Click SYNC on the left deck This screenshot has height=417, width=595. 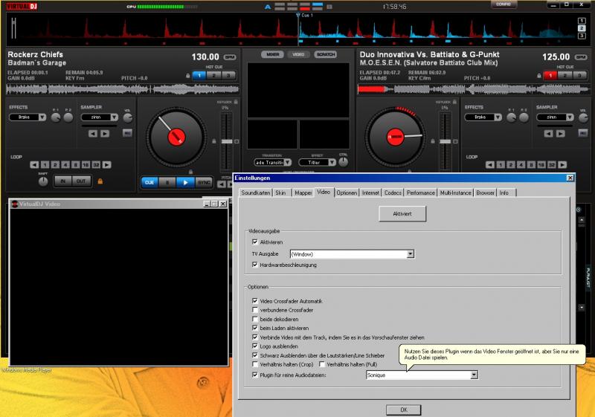pos(204,182)
